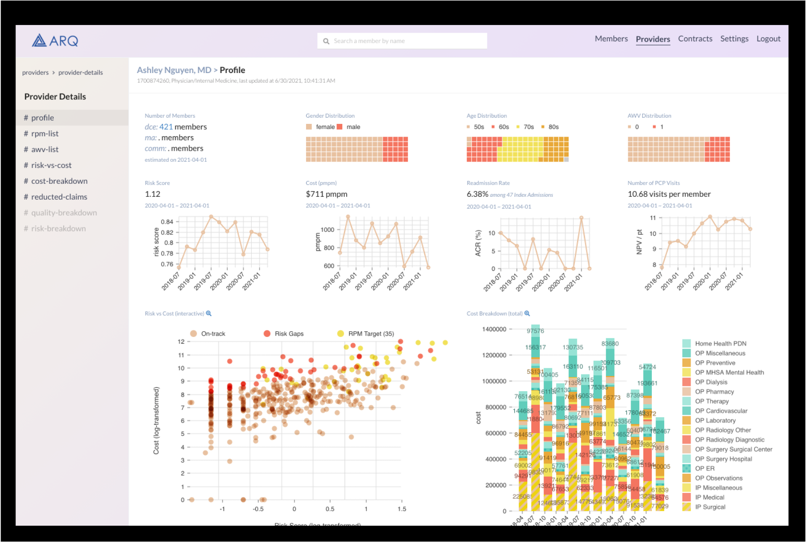Screen dimensions: 806x542
Task: Open the Contracts navigation tab
Action: click(x=695, y=39)
